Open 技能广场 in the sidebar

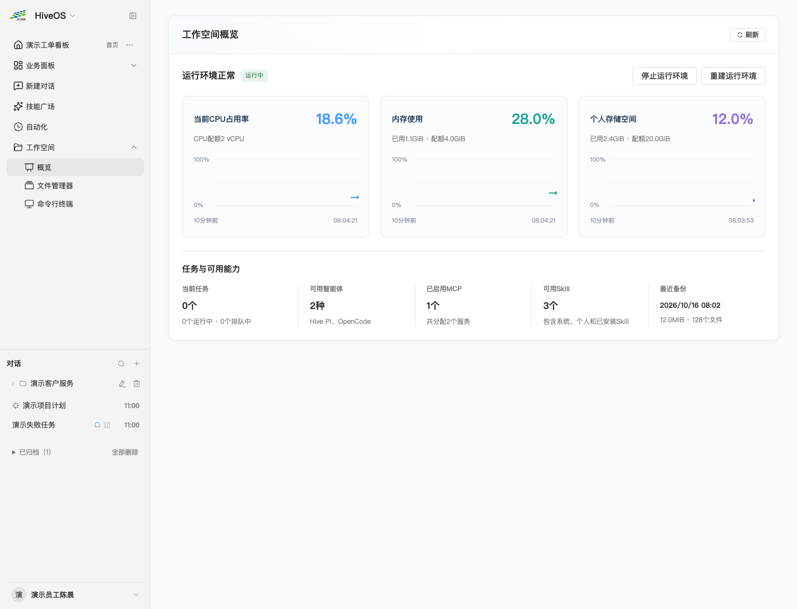pyautogui.click(x=40, y=106)
